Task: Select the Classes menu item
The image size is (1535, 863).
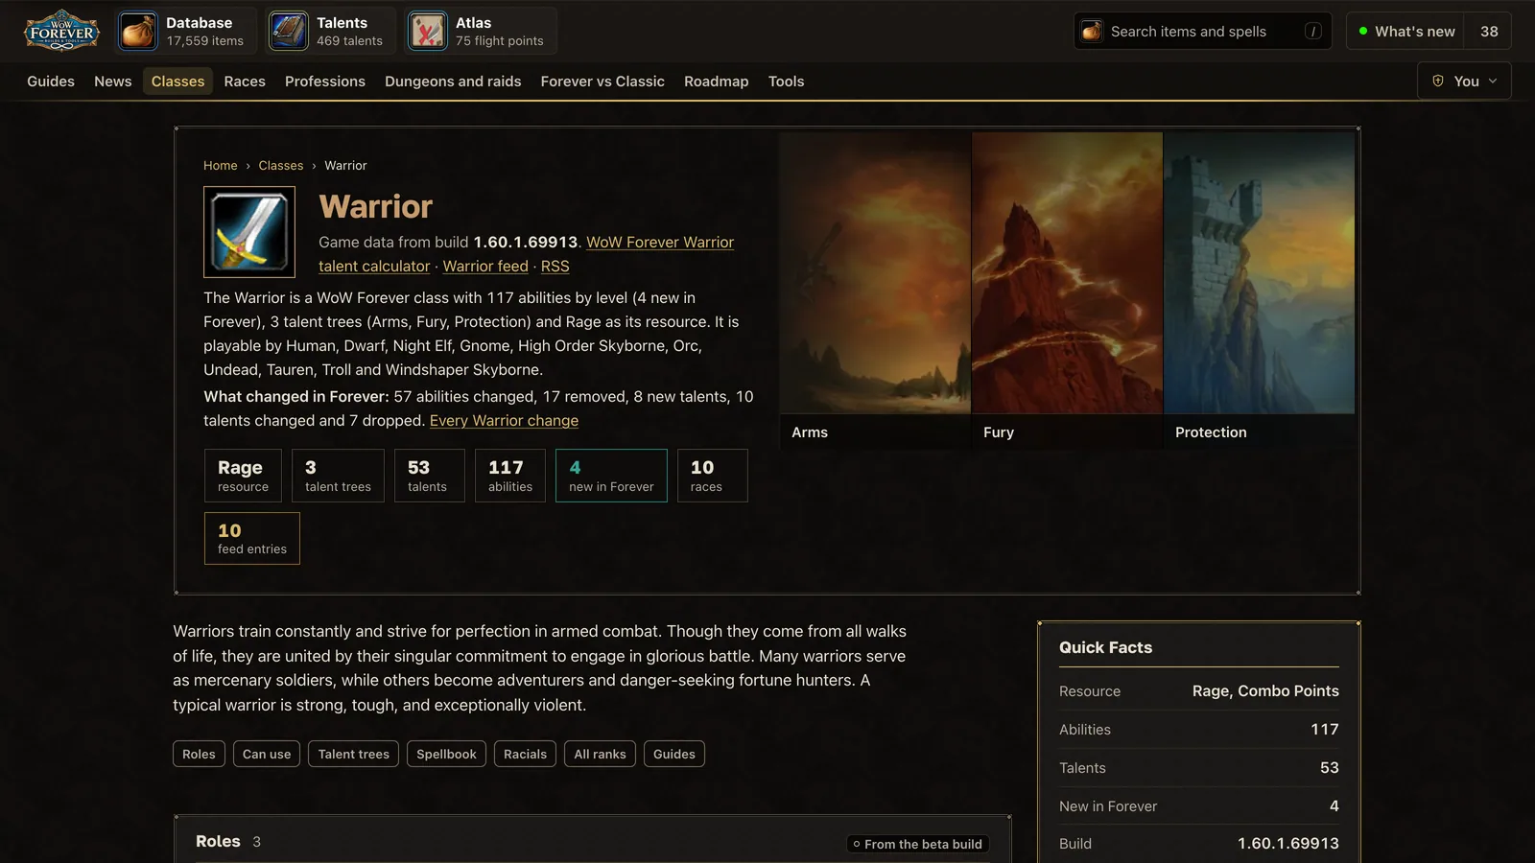Action: [x=177, y=82]
